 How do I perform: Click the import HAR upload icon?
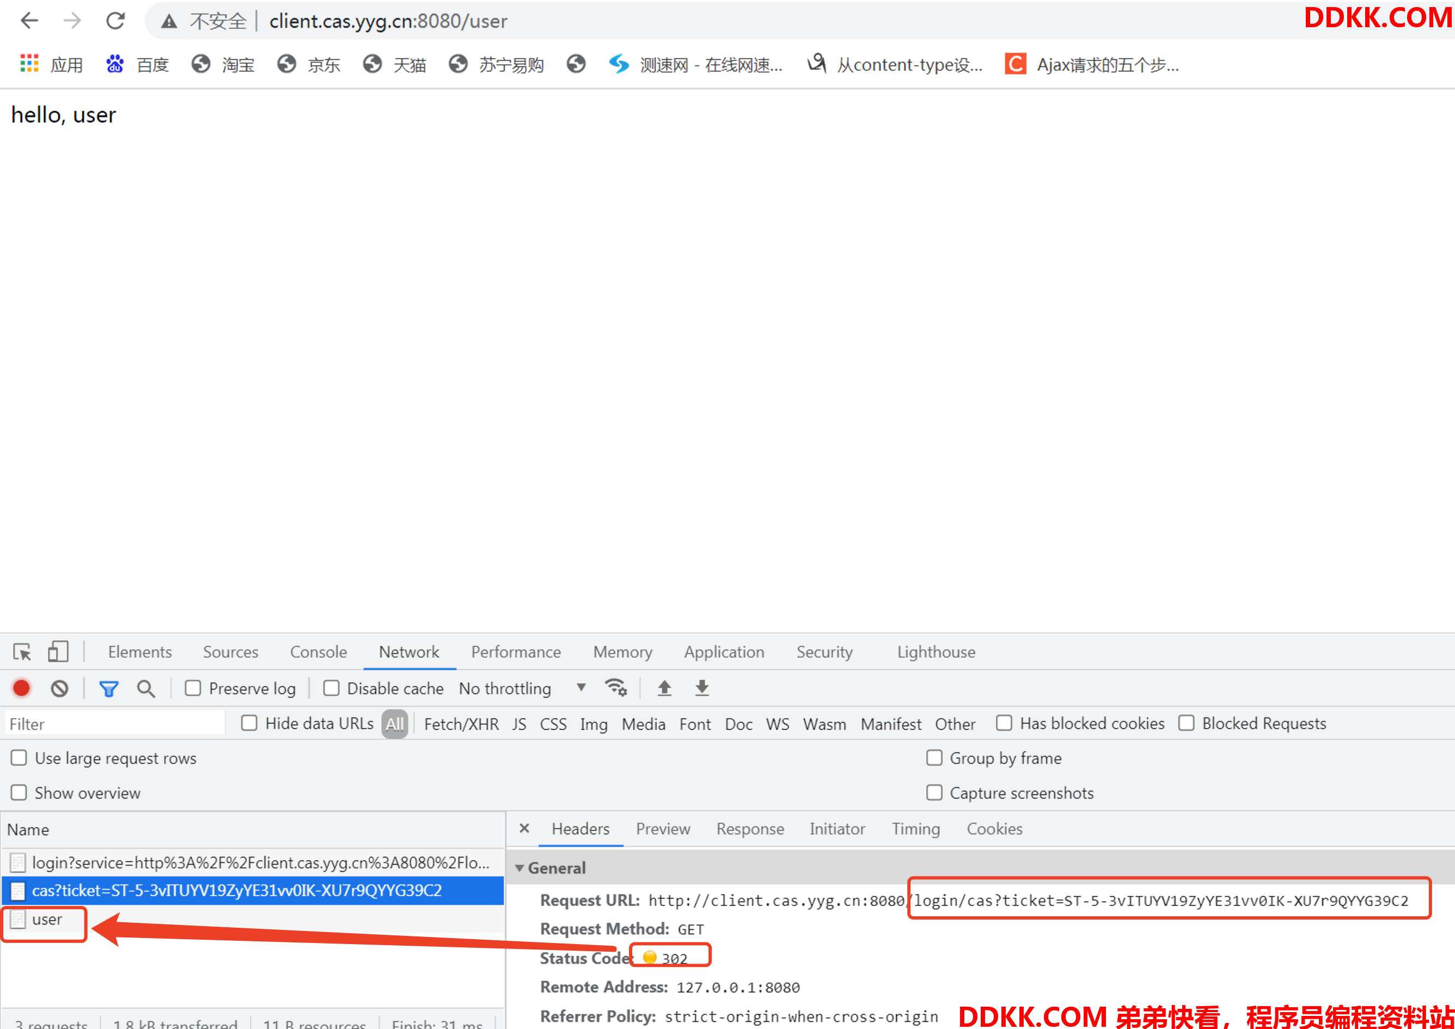click(x=664, y=688)
